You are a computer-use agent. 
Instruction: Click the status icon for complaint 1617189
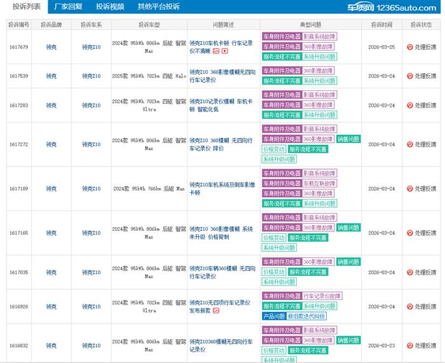tap(409, 189)
